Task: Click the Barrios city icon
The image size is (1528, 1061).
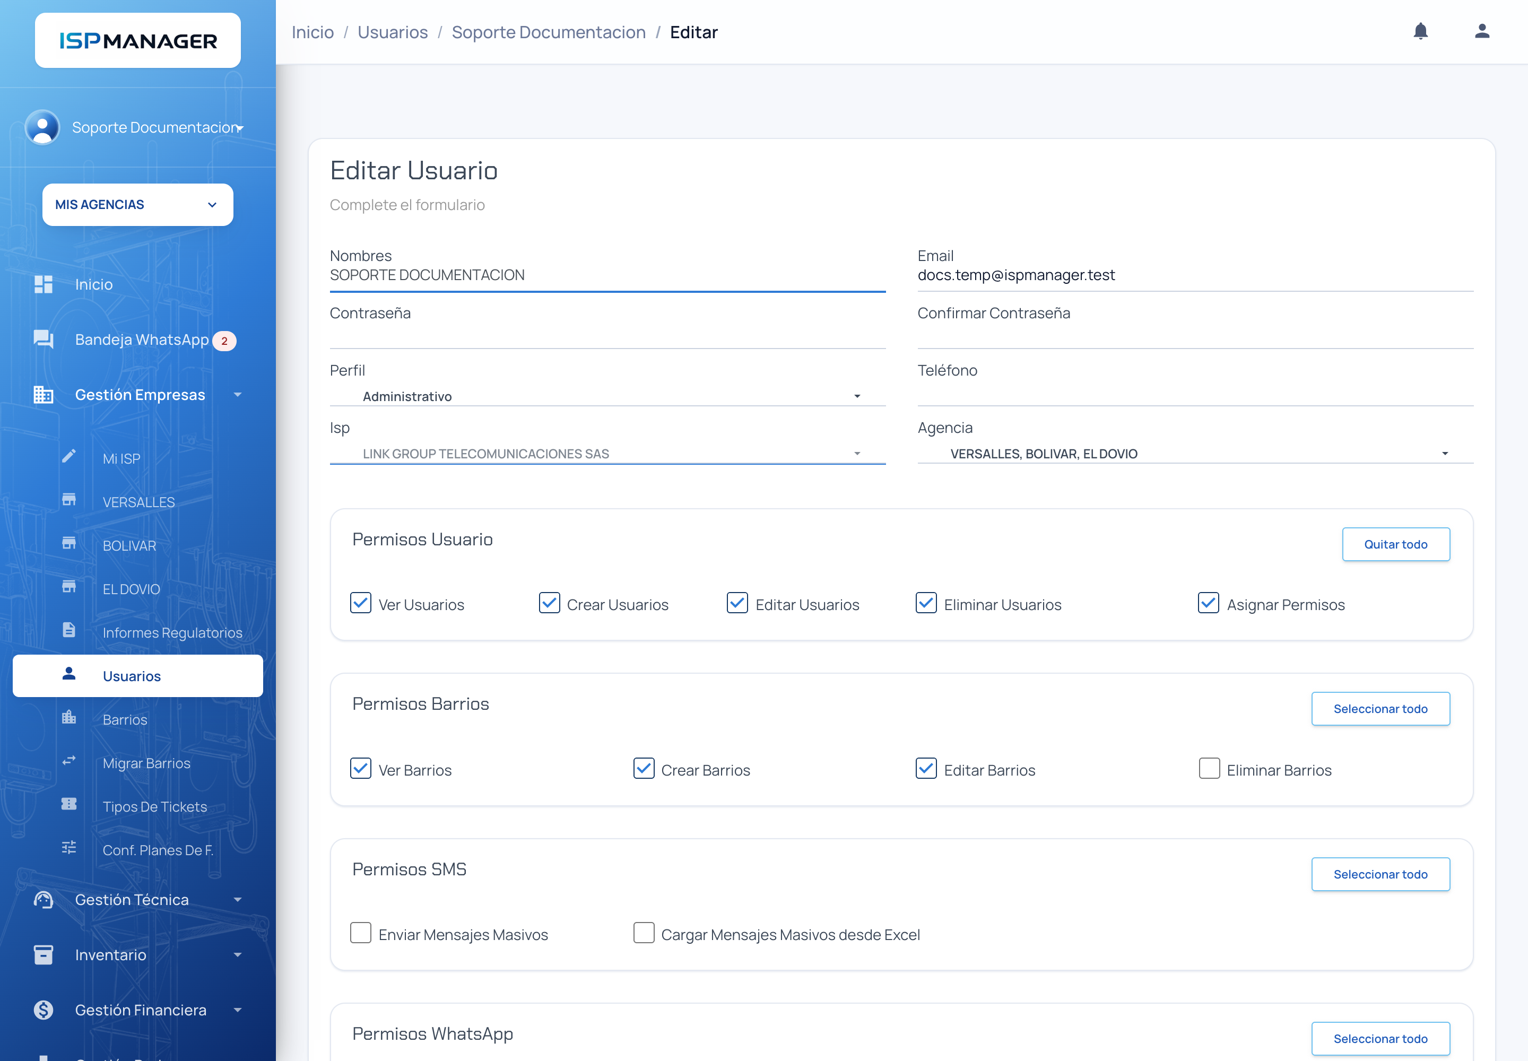Action: [x=68, y=717]
